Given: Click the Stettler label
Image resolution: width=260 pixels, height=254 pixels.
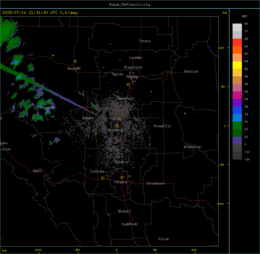Looking at the screenshot, I should coord(191,71).
